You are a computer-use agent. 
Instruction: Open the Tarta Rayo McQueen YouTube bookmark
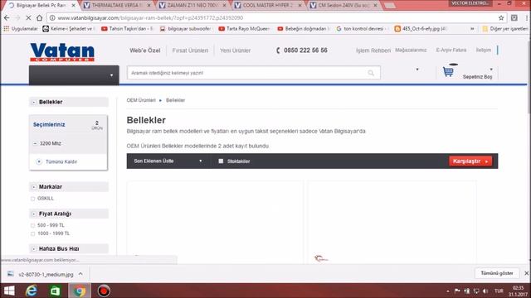click(244, 29)
